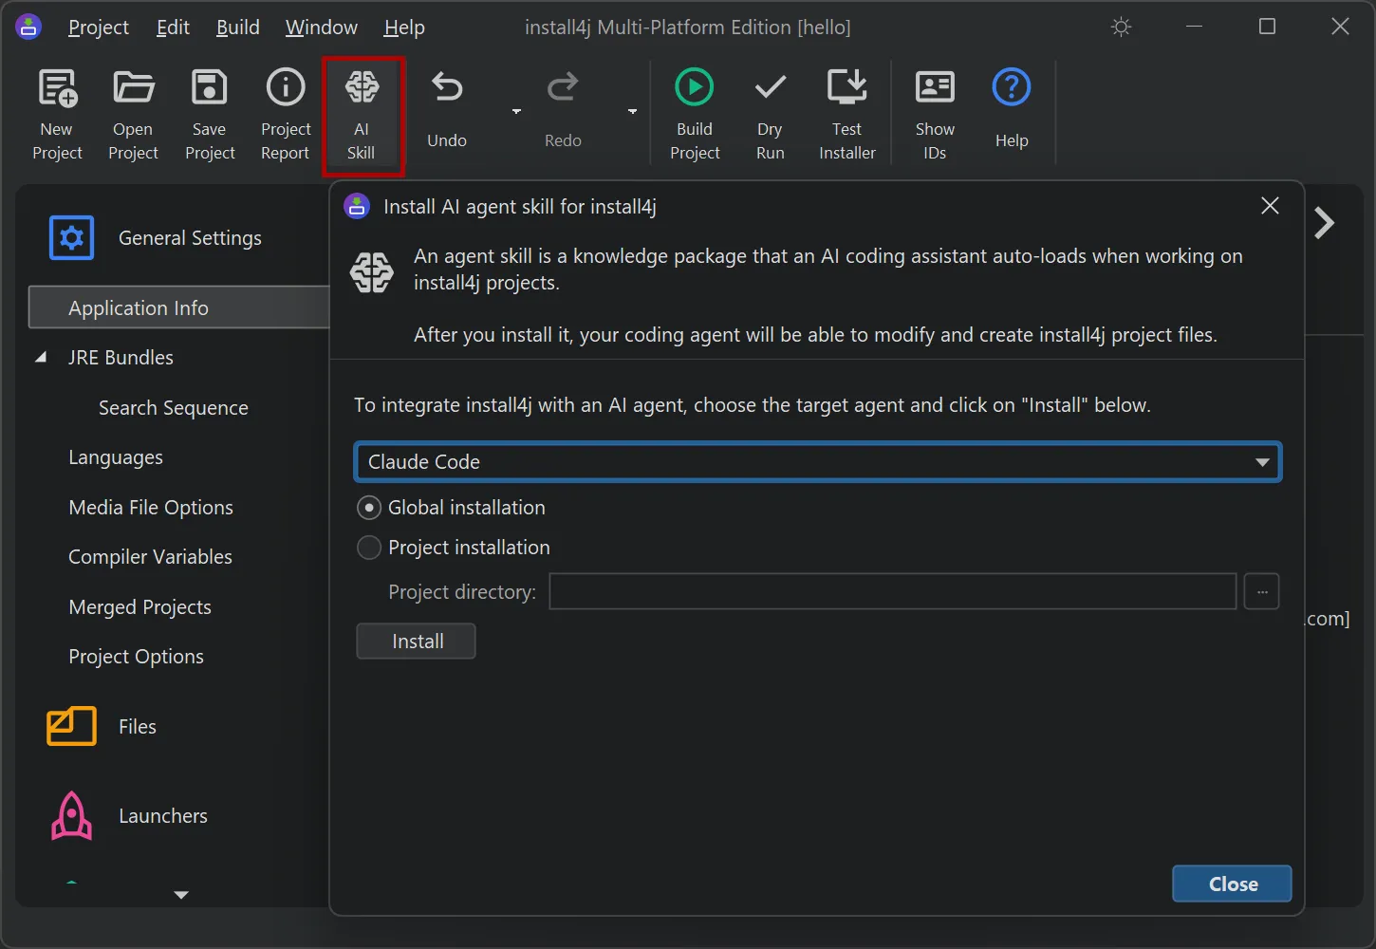Open the Build menu
Screen dimensions: 1376x949
point(238,28)
